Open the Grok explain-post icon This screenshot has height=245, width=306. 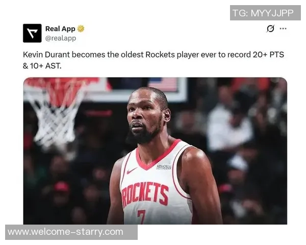270,29
